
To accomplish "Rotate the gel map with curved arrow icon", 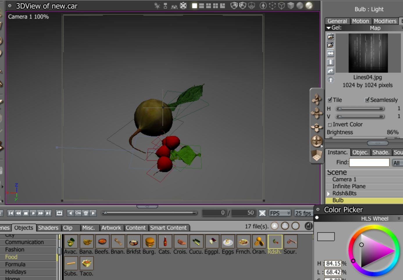I will [331, 71].
